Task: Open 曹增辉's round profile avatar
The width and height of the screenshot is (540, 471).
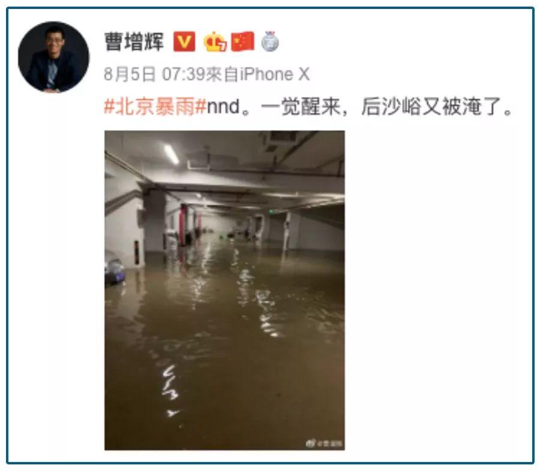Action: pyautogui.click(x=54, y=57)
